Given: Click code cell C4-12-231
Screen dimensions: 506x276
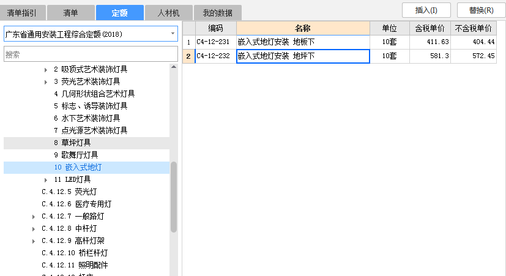Looking at the screenshot, I should click(x=215, y=42).
